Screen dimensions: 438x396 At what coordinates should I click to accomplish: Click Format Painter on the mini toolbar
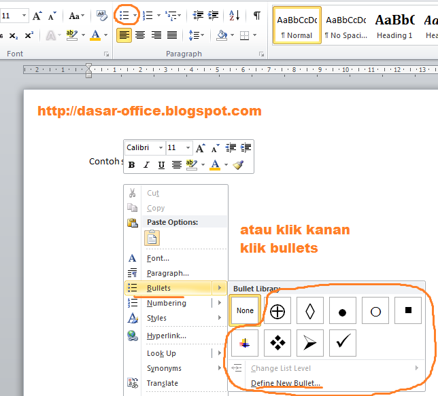(238, 165)
